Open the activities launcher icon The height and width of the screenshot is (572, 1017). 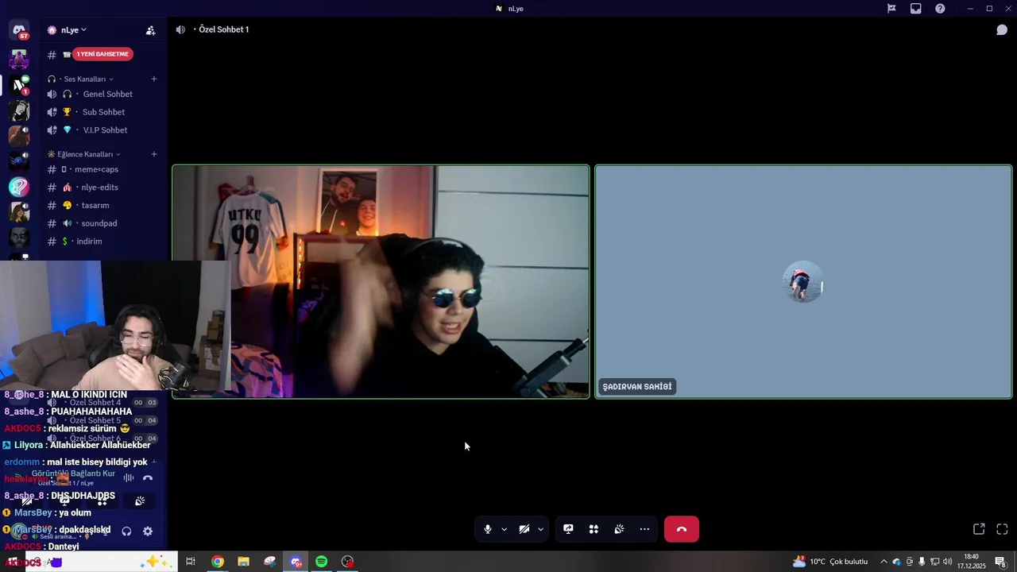click(594, 529)
